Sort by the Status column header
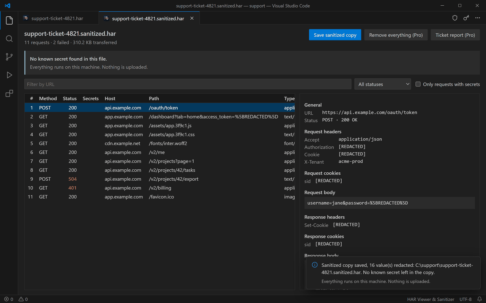 tap(70, 98)
